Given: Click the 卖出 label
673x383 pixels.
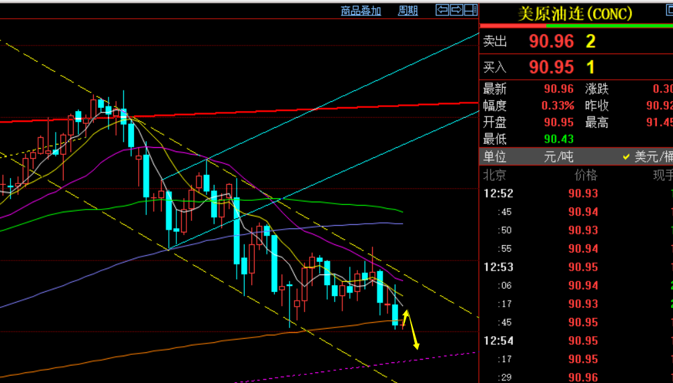Looking at the screenshot, I should 495,41.
